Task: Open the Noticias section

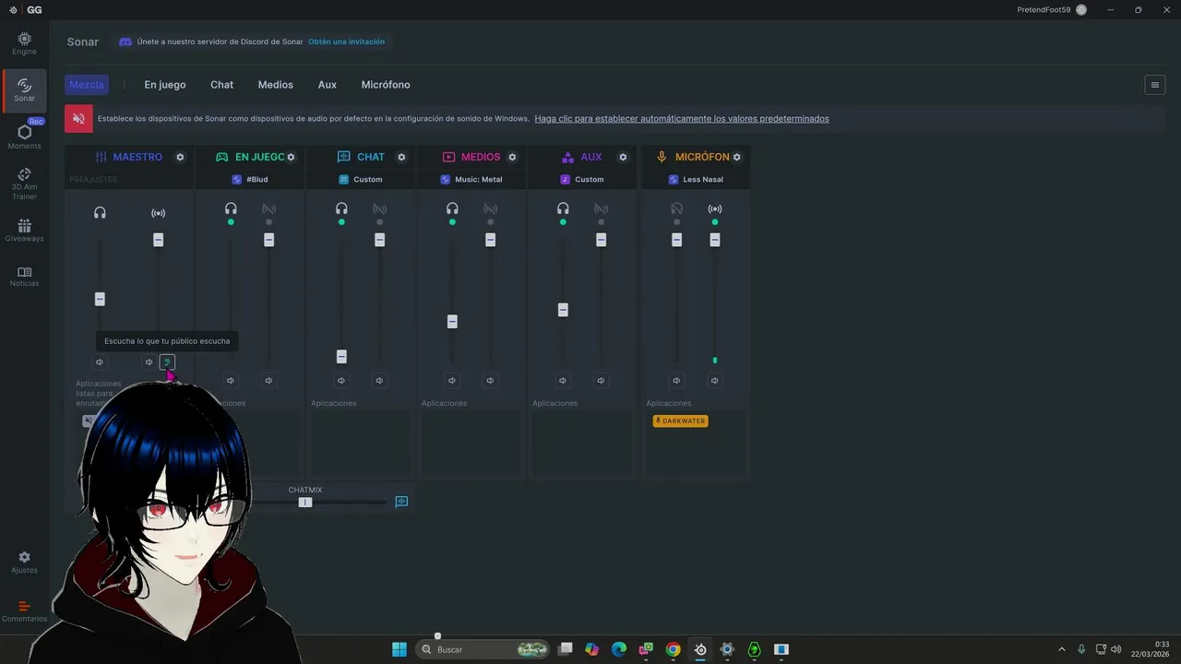Action: click(x=24, y=277)
